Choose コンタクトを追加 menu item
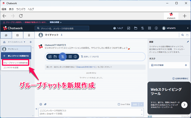This screenshot has height=118, width=191. point(11,67)
